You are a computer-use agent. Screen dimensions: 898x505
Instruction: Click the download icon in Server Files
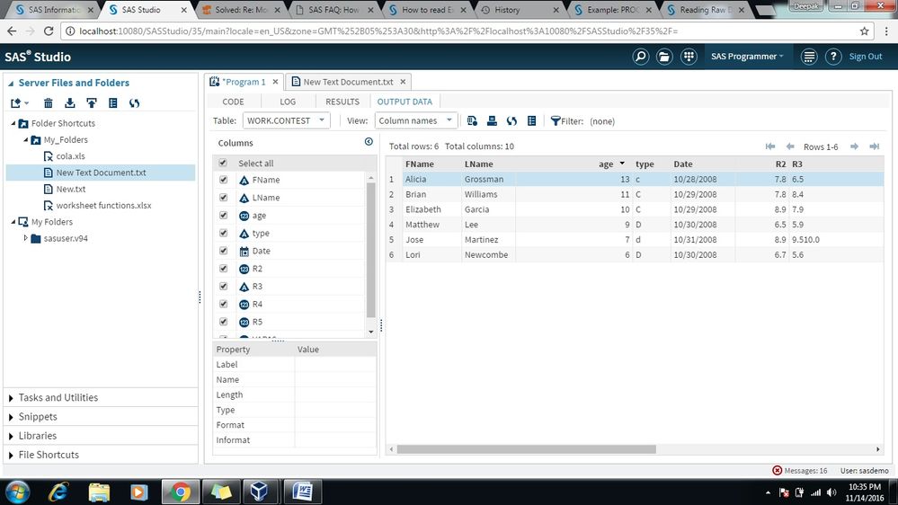(70, 103)
